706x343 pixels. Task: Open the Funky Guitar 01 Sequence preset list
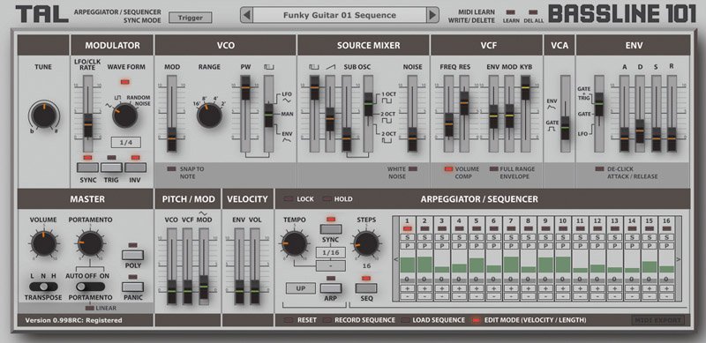click(x=340, y=15)
